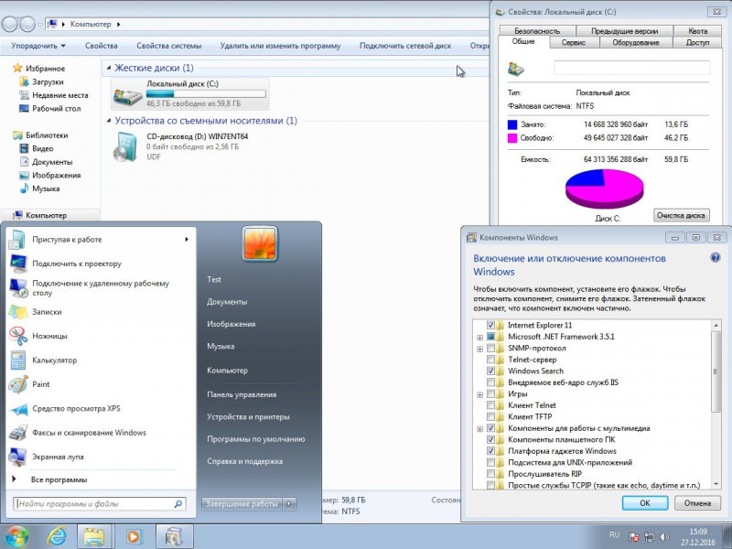Switch to the Сервис tab
Viewport: 732px width, 549px height.
point(574,42)
